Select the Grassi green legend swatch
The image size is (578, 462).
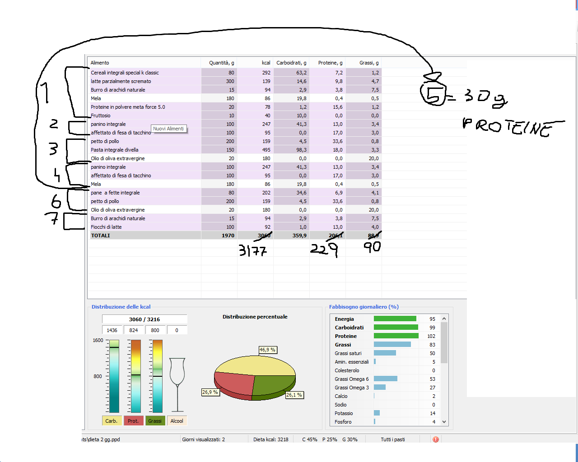[x=155, y=421]
